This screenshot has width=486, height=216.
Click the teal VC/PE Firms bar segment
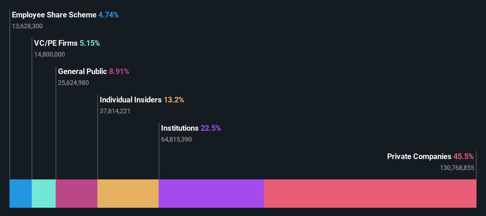(x=44, y=194)
